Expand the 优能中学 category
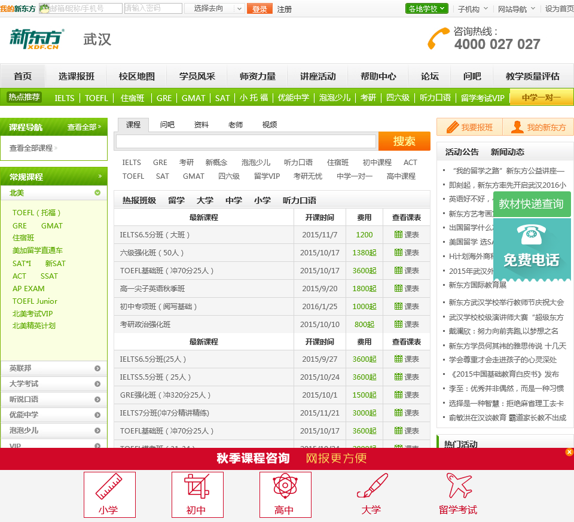Viewport: 574px width, 522px height. (x=97, y=415)
